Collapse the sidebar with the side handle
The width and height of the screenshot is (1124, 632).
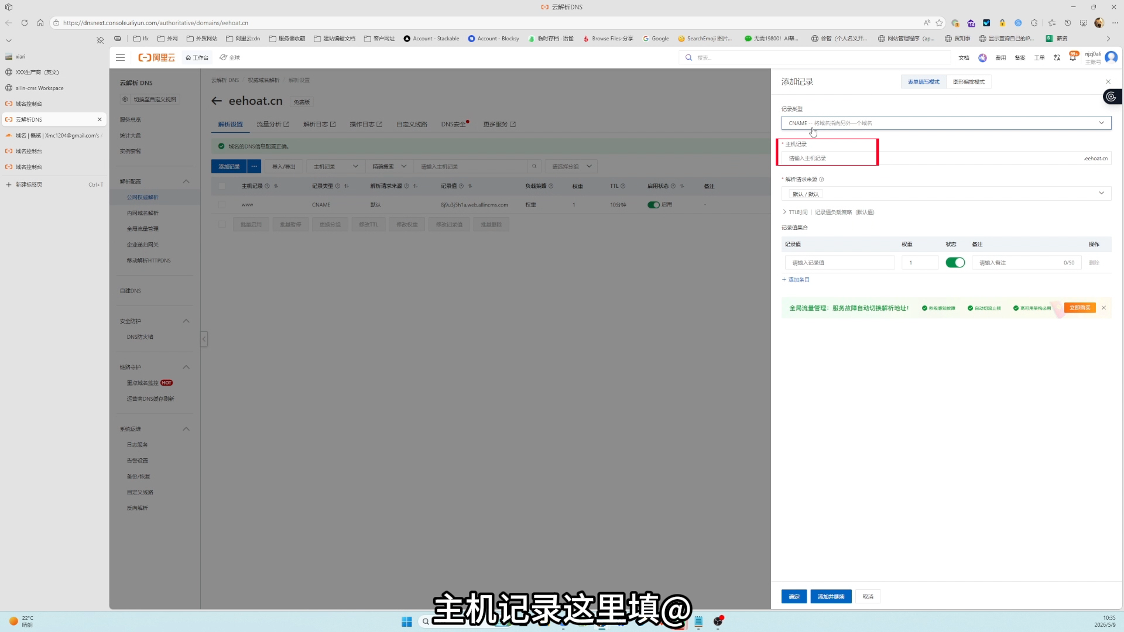pos(204,338)
